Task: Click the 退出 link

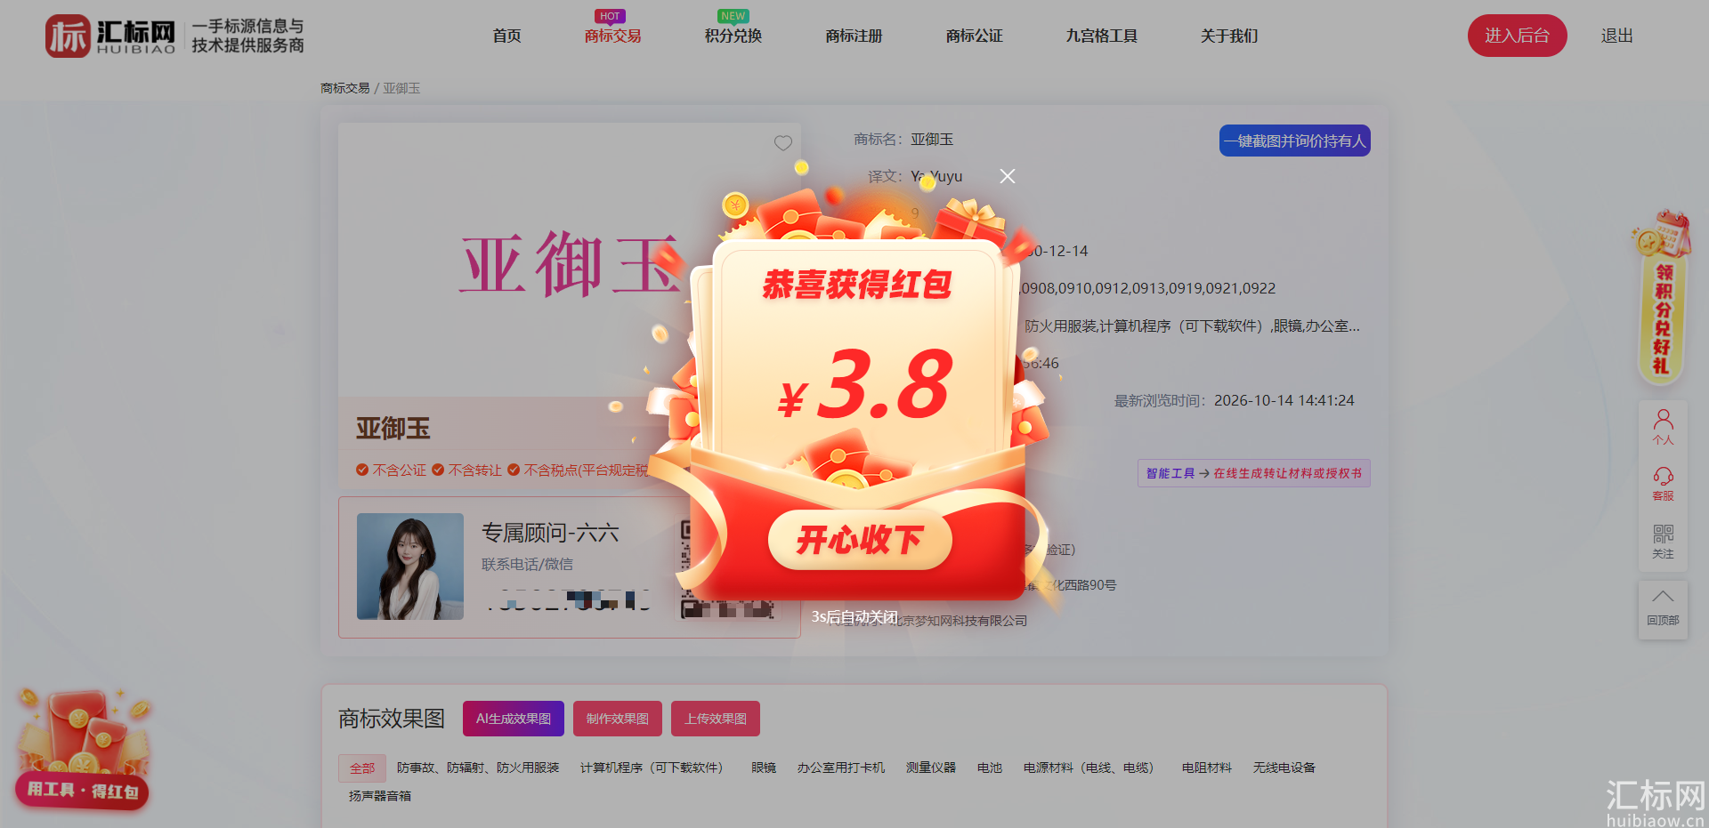Action: (x=1616, y=36)
